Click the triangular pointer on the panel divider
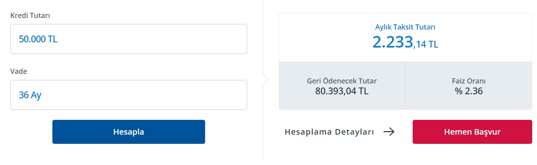Screen dimensions: 537x165 [266, 79]
